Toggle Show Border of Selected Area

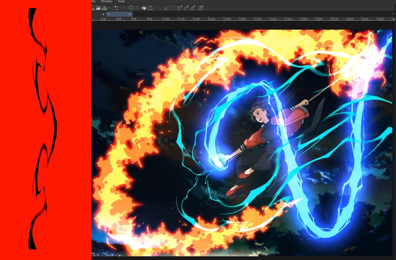[x=171, y=8]
